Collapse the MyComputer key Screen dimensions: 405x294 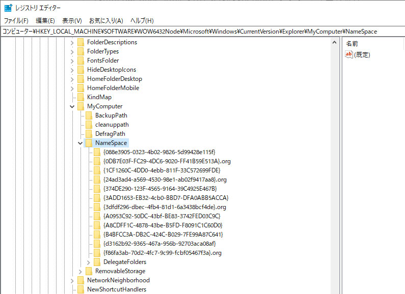72,106
